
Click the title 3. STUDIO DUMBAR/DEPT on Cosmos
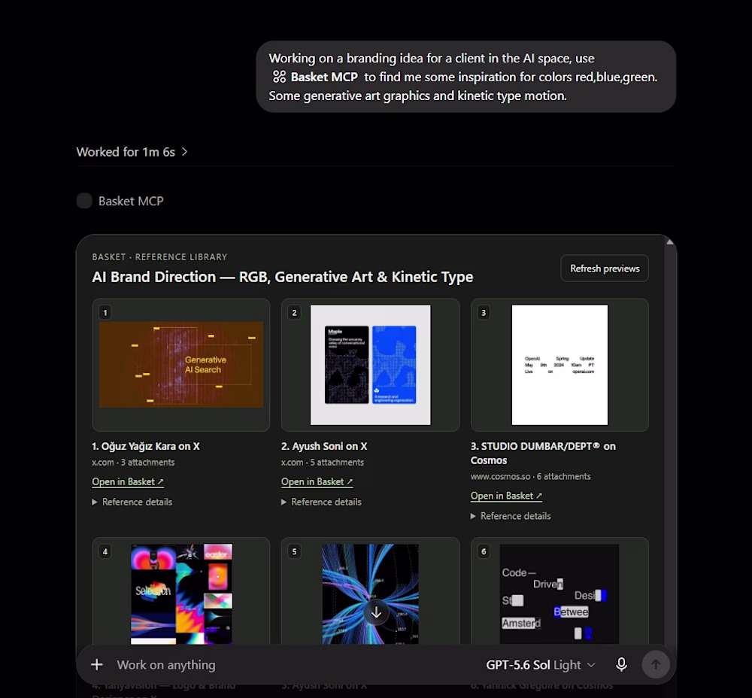coord(543,453)
